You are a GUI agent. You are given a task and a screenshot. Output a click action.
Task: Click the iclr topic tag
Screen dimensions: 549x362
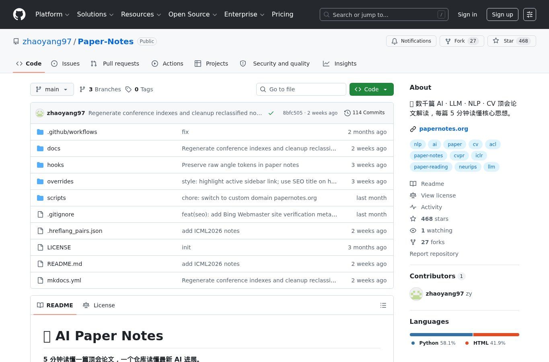(x=479, y=156)
